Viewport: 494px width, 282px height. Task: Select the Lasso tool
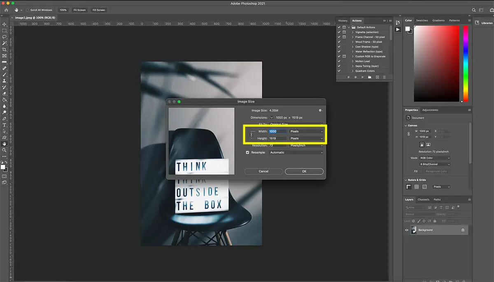pos(5,37)
